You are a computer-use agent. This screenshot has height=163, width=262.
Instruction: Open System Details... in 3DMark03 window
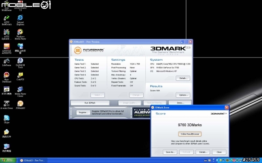click(183, 78)
